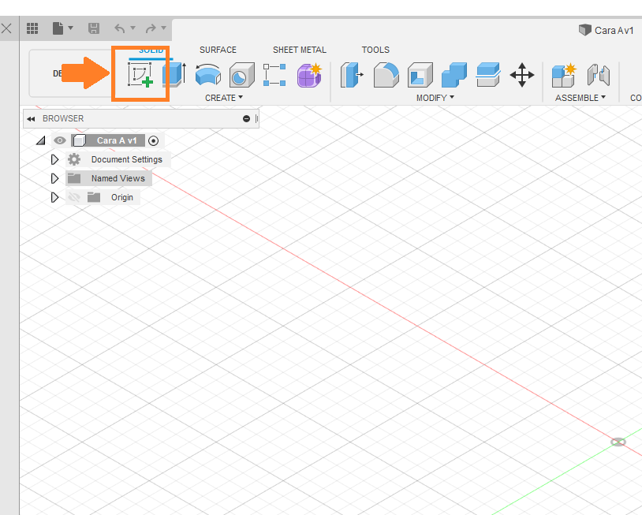
Task: Switch to the SURFACE tab
Action: pyautogui.click(x=218, y=49)
